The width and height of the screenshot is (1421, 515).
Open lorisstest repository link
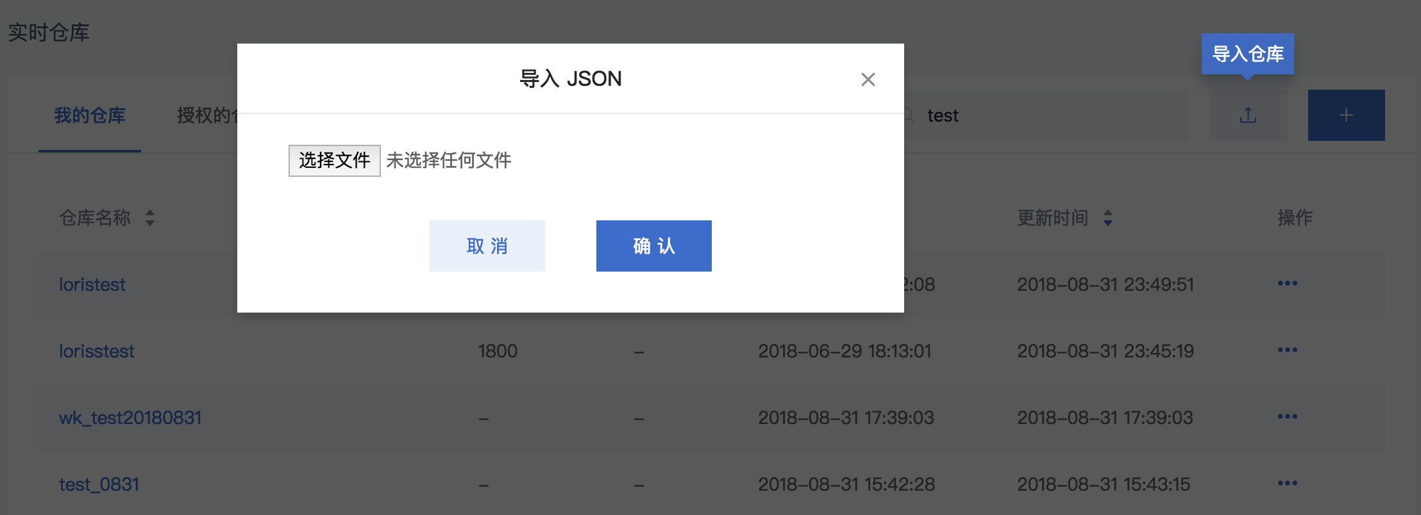97,351
